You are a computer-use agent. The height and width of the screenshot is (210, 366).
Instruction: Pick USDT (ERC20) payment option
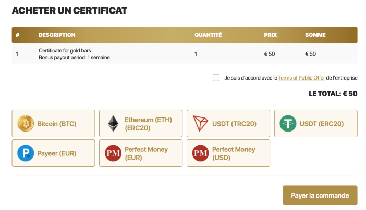pyautogui.click(x=316, y=123)
